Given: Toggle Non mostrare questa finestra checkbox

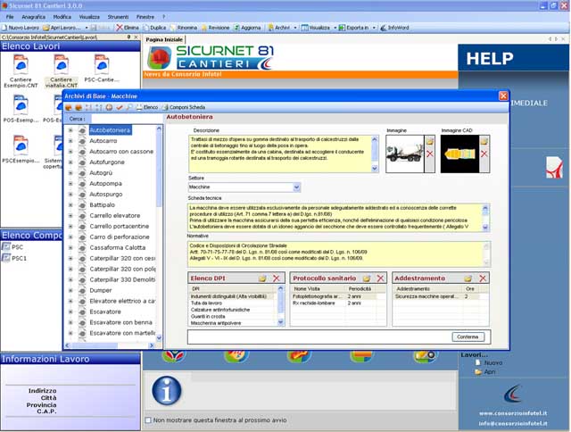Looking at the screenshot, I should click(148, 420).
